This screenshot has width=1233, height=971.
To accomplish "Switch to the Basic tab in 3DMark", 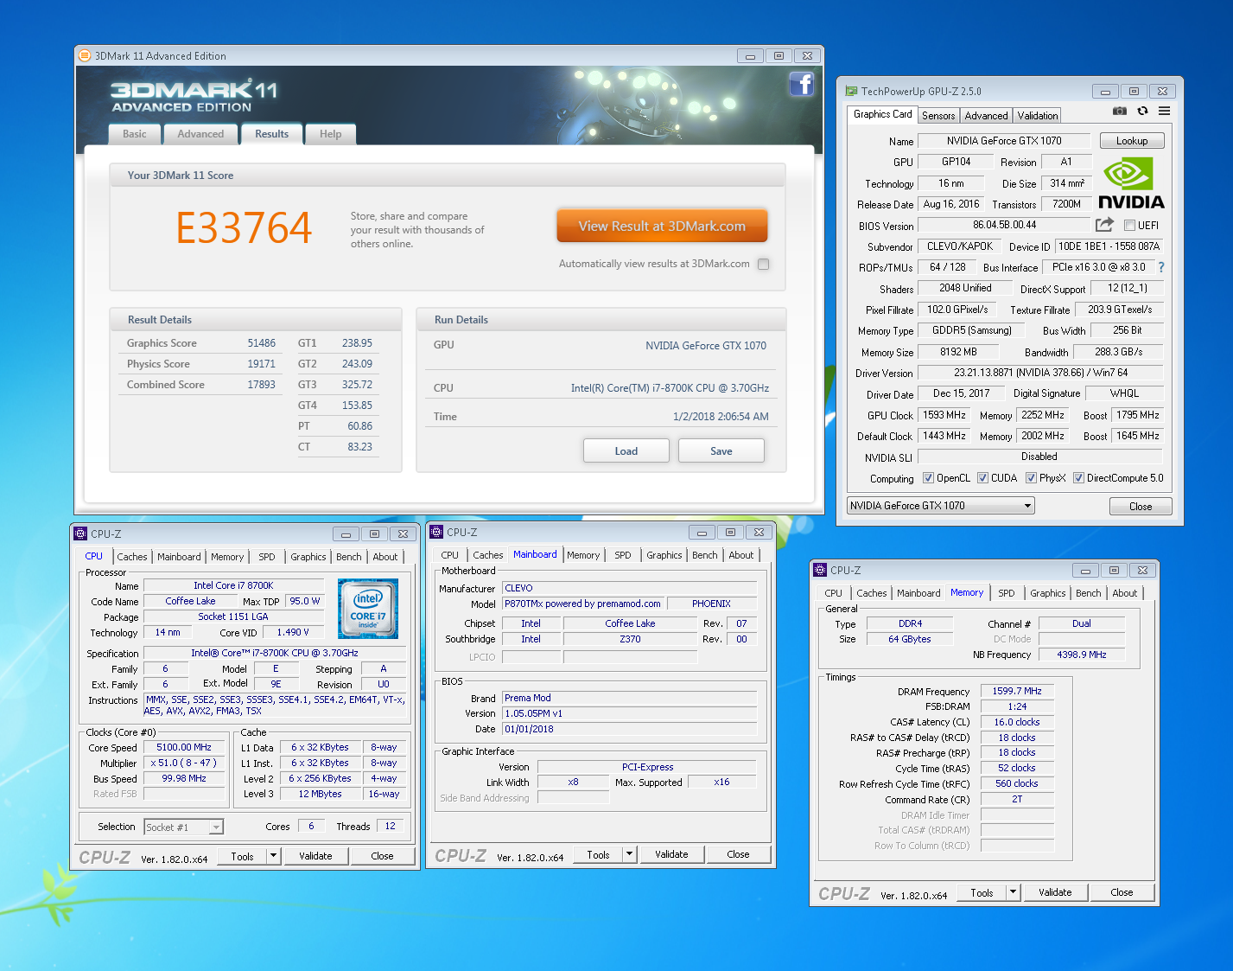I will click(x=135, y=134).
